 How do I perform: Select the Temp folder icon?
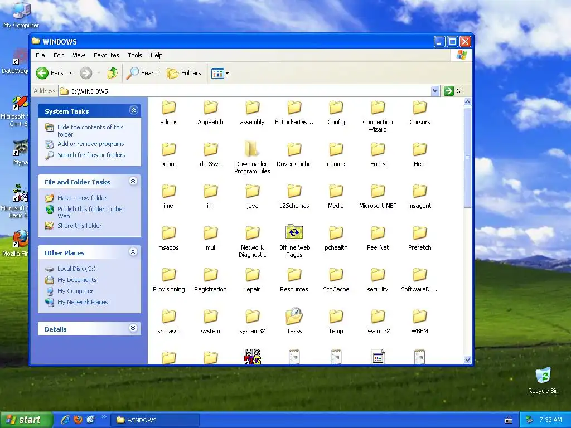pos(336,317)
